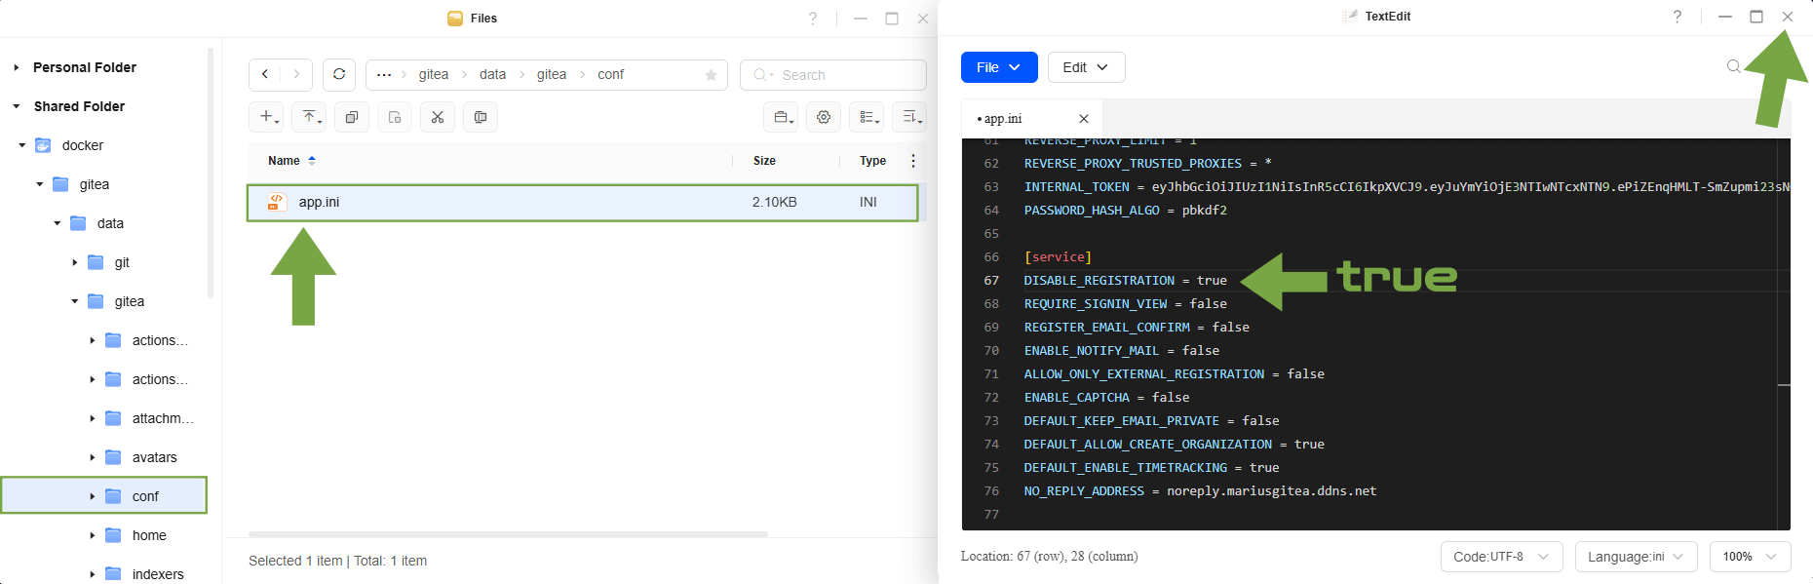Click the [service] section header line
Screen dimensions: 1813x584
[x=1058, y=257]
